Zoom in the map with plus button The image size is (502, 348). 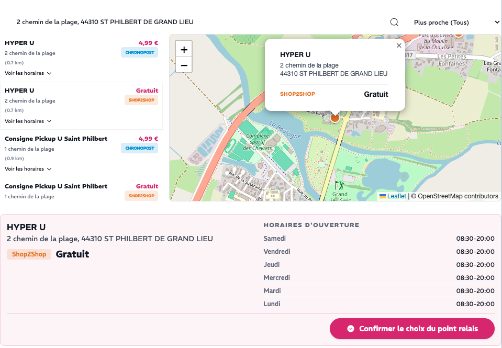click(184, 50)
